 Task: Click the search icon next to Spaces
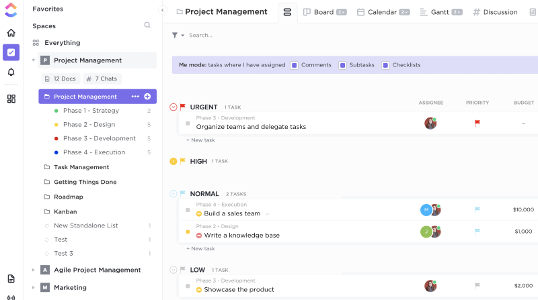coord(147,26)
